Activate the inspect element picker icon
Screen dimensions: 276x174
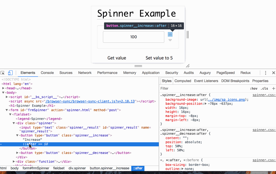coord(3,73)
